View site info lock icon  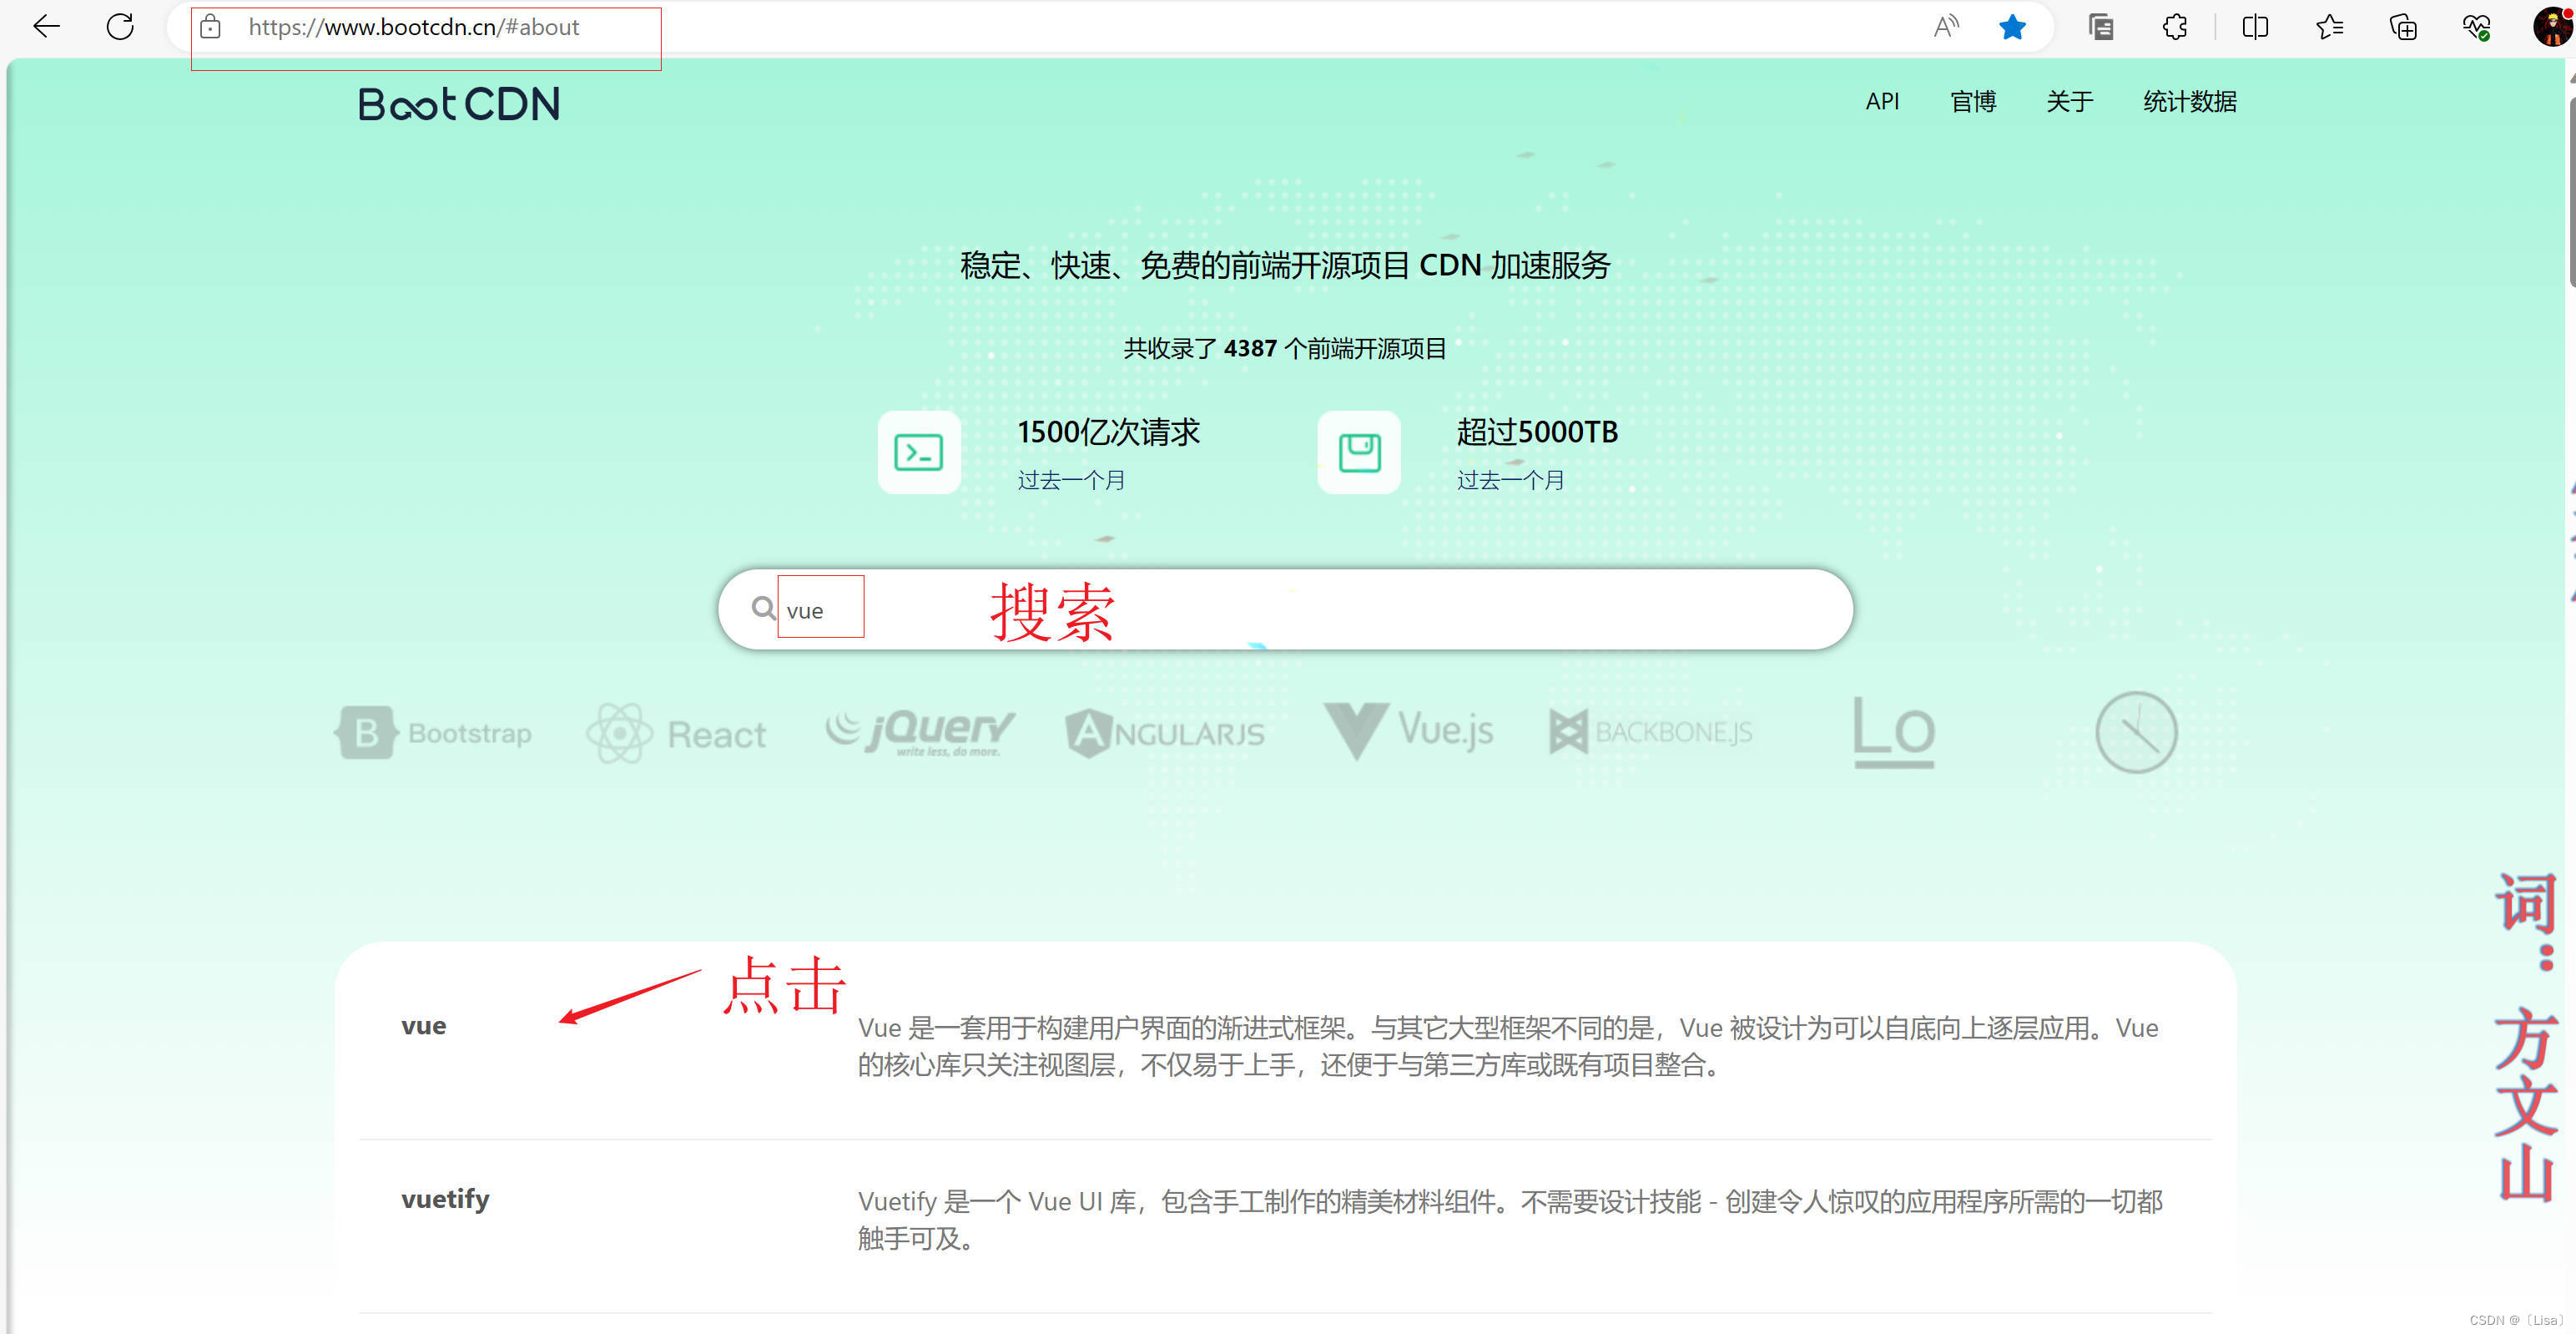pos(210,27)
